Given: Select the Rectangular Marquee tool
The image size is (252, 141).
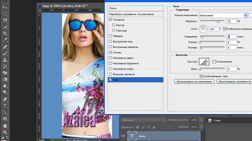Looking at the screenshot, I should (5, 14).
